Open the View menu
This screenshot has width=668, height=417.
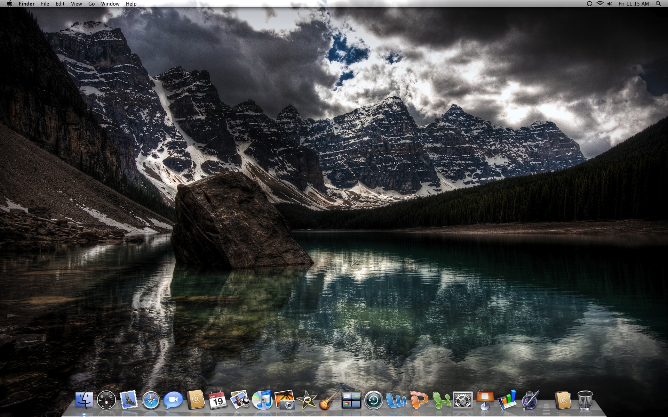76,3
